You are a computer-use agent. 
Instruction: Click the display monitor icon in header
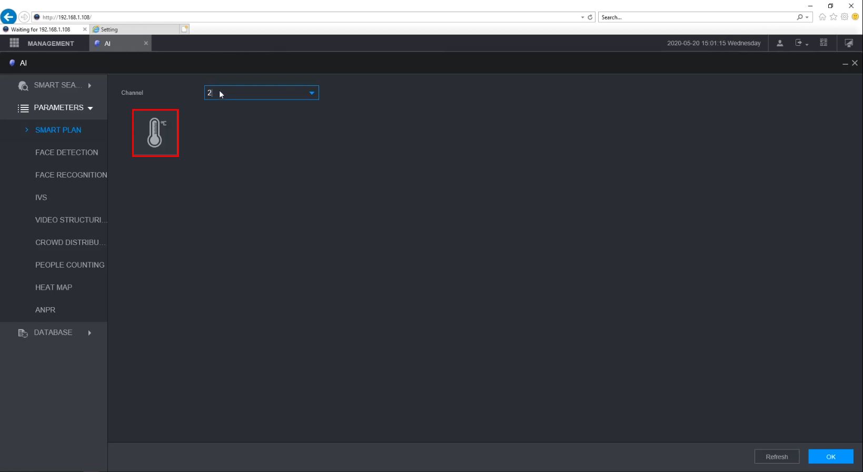(849, 43)
